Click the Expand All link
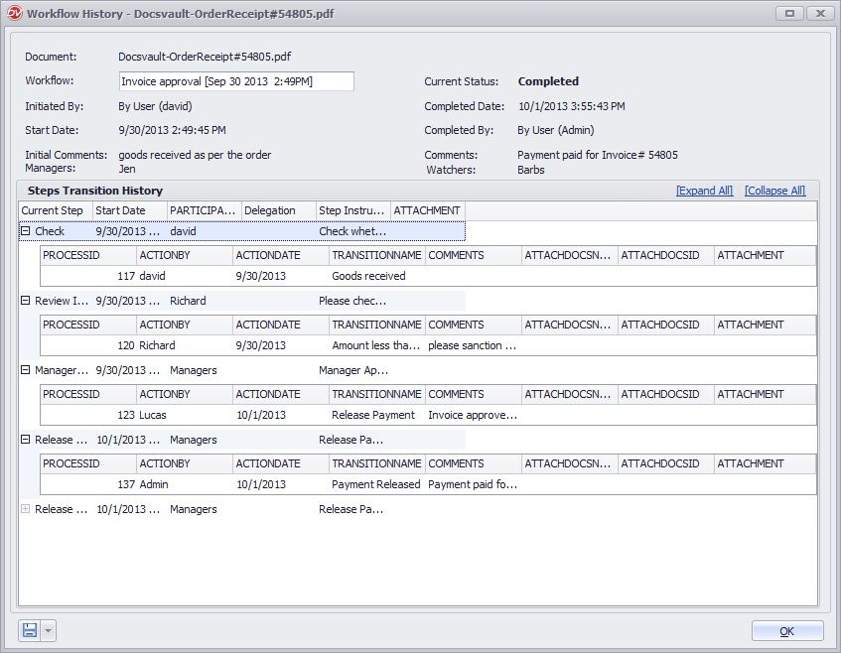This screenshot has height=653, width=841. [x=704, y=190]
